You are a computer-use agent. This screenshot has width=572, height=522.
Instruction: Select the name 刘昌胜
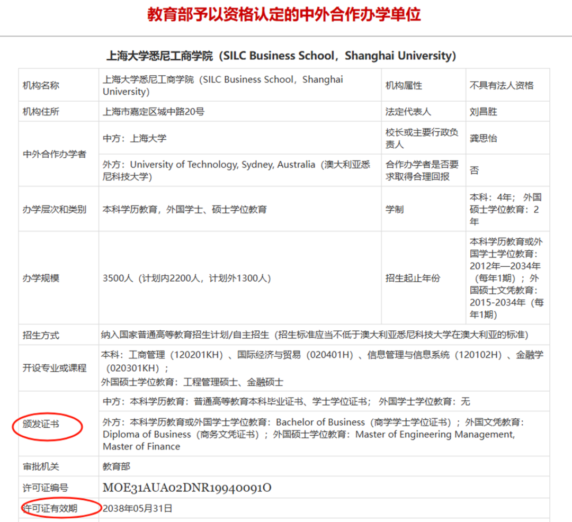tap(484, 112)
